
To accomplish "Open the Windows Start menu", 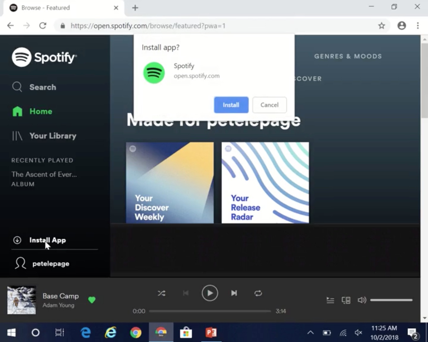I will click(11, 332).
